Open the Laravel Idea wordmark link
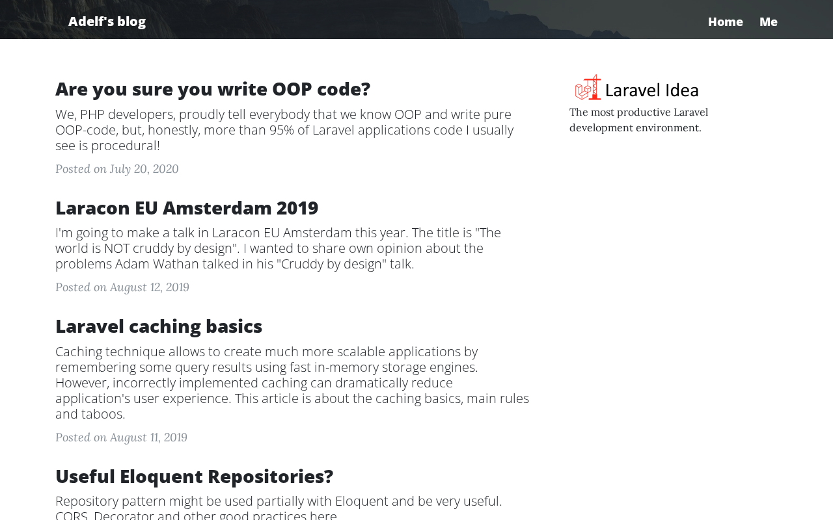The image size is (833, 520). 651,90
